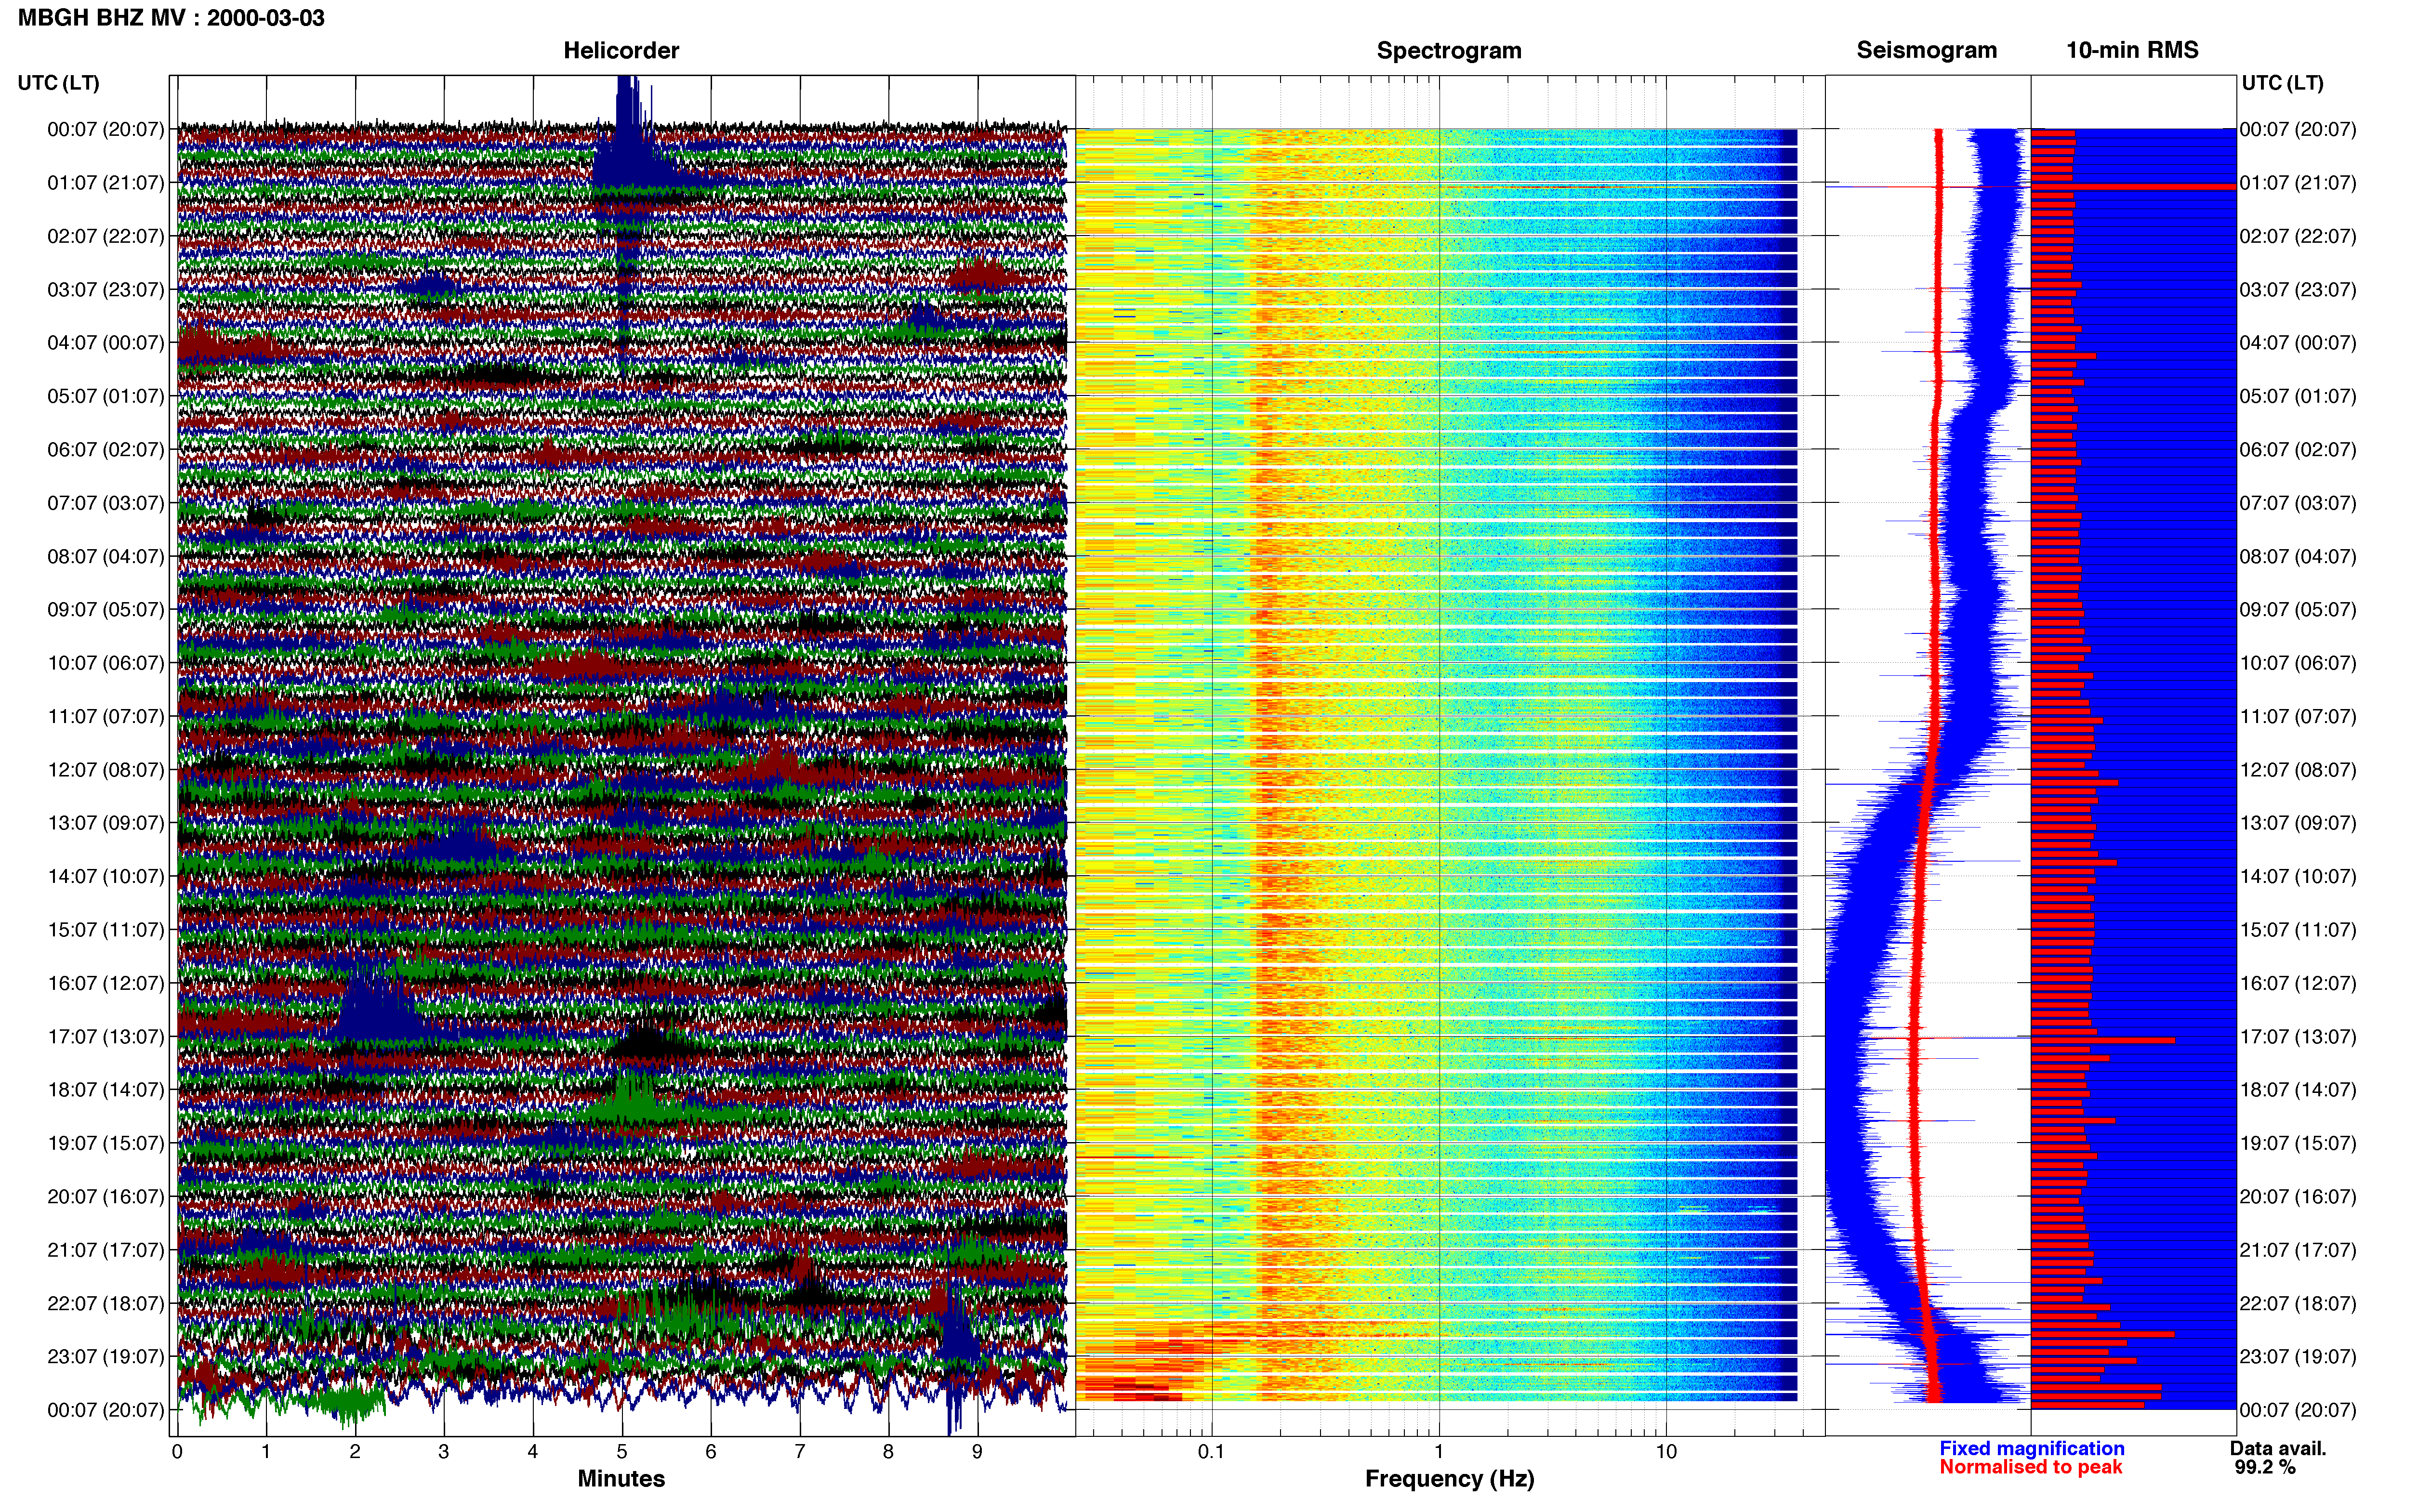Screen dimensions: 2418x1512
Task: Click the 'Helicorder' panel heading
Action: (x=621, y=50)
